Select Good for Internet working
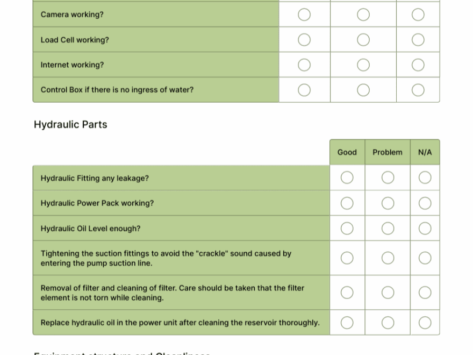Image resolution: width=473 pixels, height=355 pixels. pos(304,64)
